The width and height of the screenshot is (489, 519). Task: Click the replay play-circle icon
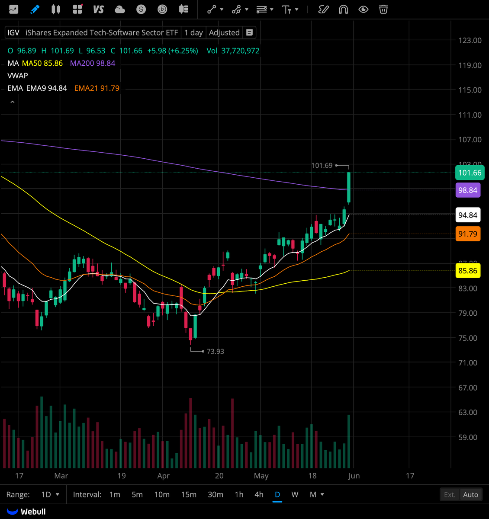pos(162,9)
